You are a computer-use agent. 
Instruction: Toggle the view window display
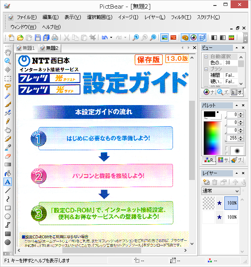[x=194, y=38]
